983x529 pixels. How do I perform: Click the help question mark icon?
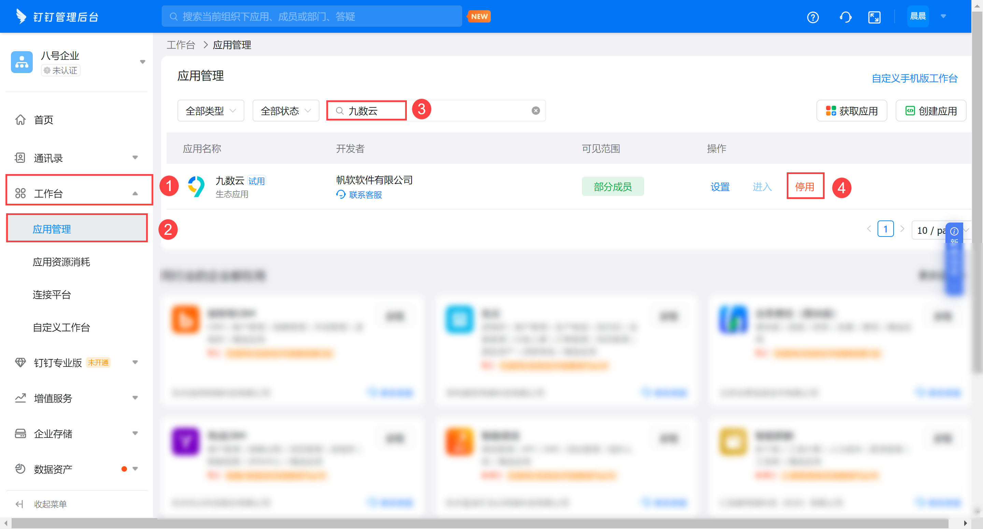(812, 17)
